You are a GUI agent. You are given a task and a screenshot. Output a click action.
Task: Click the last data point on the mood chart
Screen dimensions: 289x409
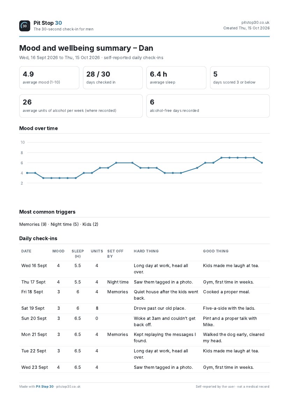(x=262, y=163)
